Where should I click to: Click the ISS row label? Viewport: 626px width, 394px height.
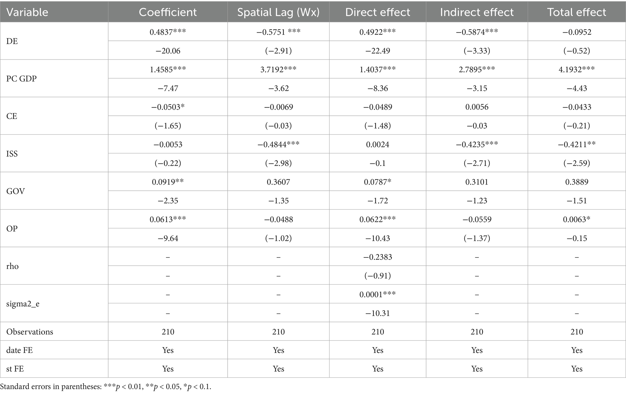(12, 153)
